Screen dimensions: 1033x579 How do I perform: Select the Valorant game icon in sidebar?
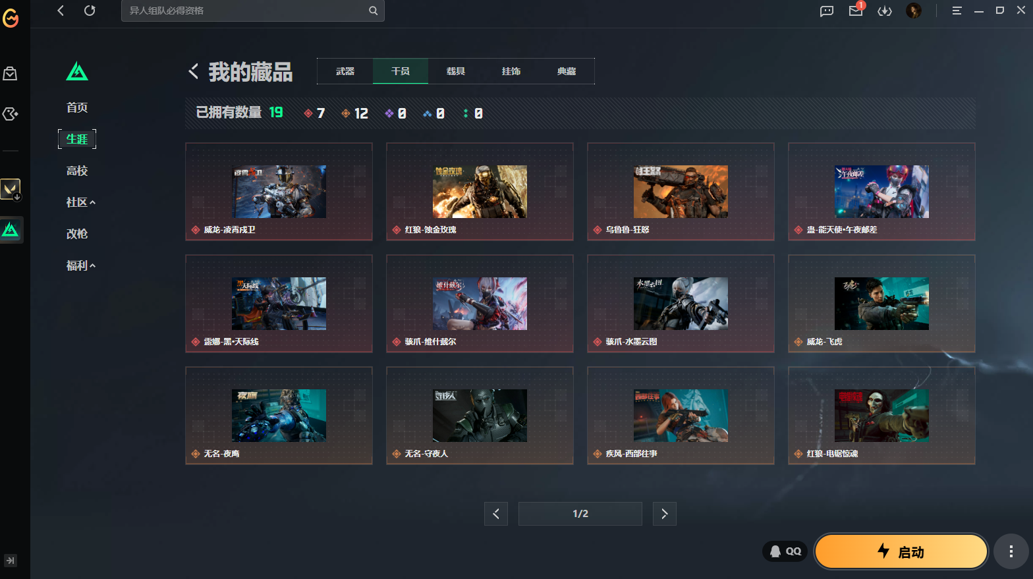11,190
